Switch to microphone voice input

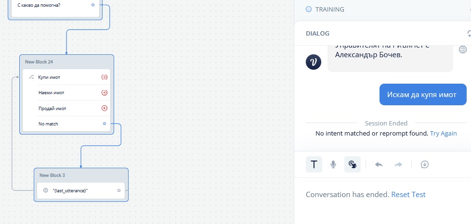[x=333, y=164]
